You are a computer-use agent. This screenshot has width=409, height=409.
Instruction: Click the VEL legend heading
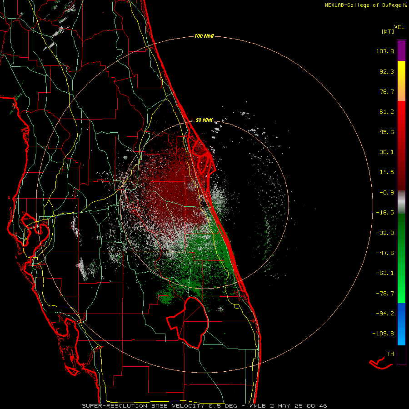[399, 27]
